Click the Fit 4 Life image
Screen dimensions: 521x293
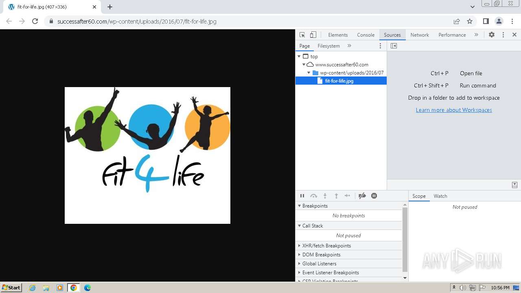147,155
